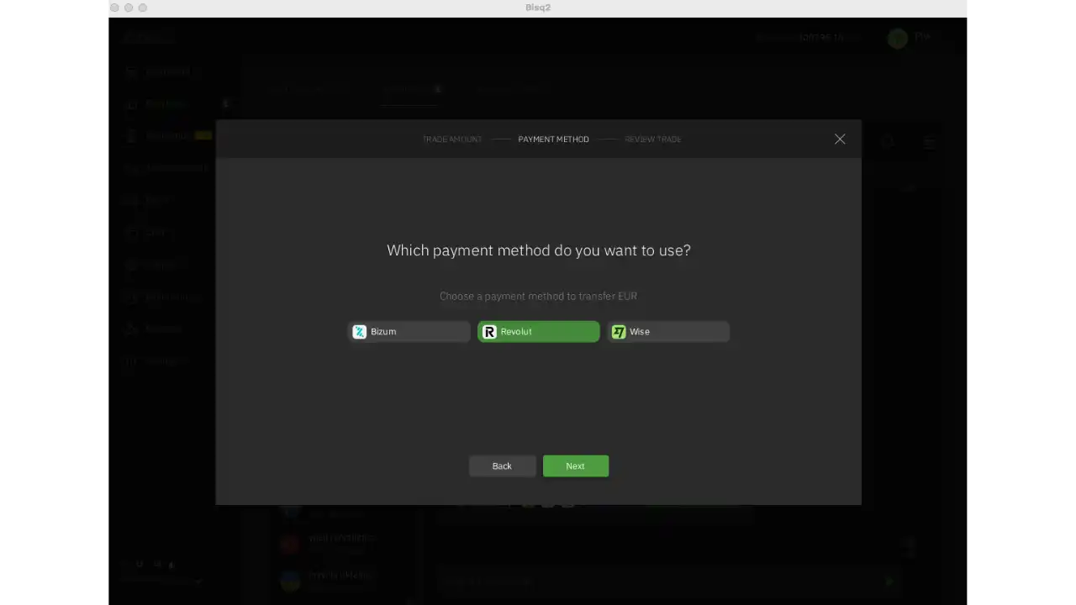Screen dimensions: 1076x605
Task: Click the Network icon in the sidebar
Action: (x=131, y=329)
